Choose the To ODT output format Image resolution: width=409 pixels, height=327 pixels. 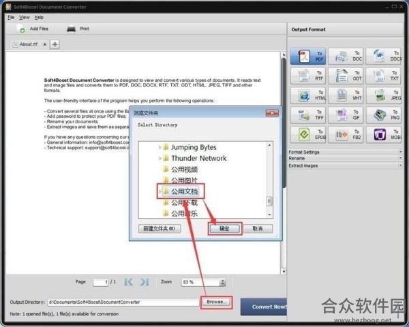[346, 76]
